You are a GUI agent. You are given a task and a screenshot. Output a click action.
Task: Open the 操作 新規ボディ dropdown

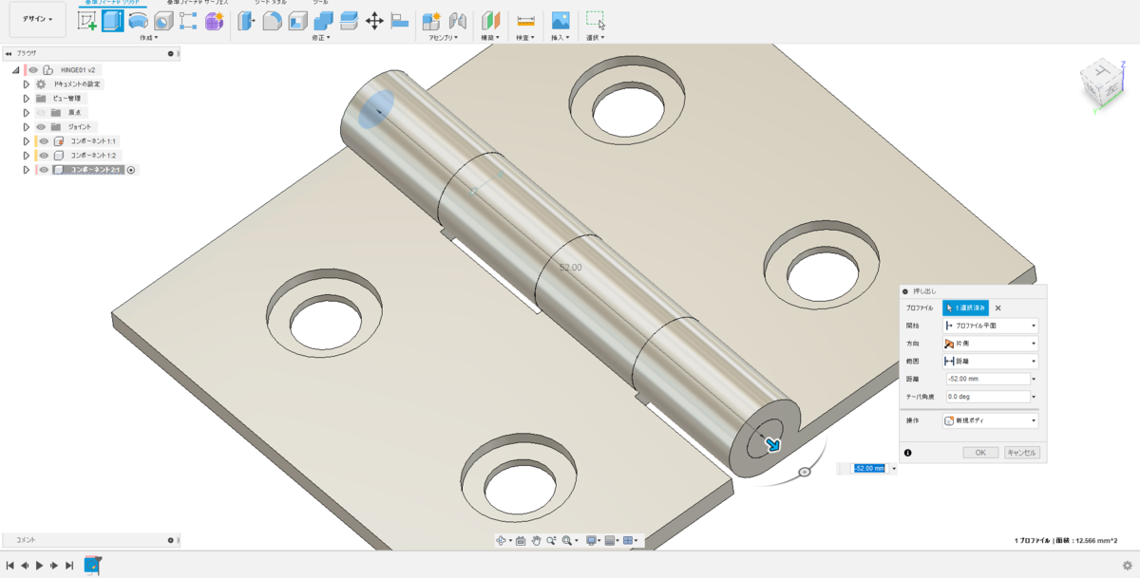[x=990, y=420]
